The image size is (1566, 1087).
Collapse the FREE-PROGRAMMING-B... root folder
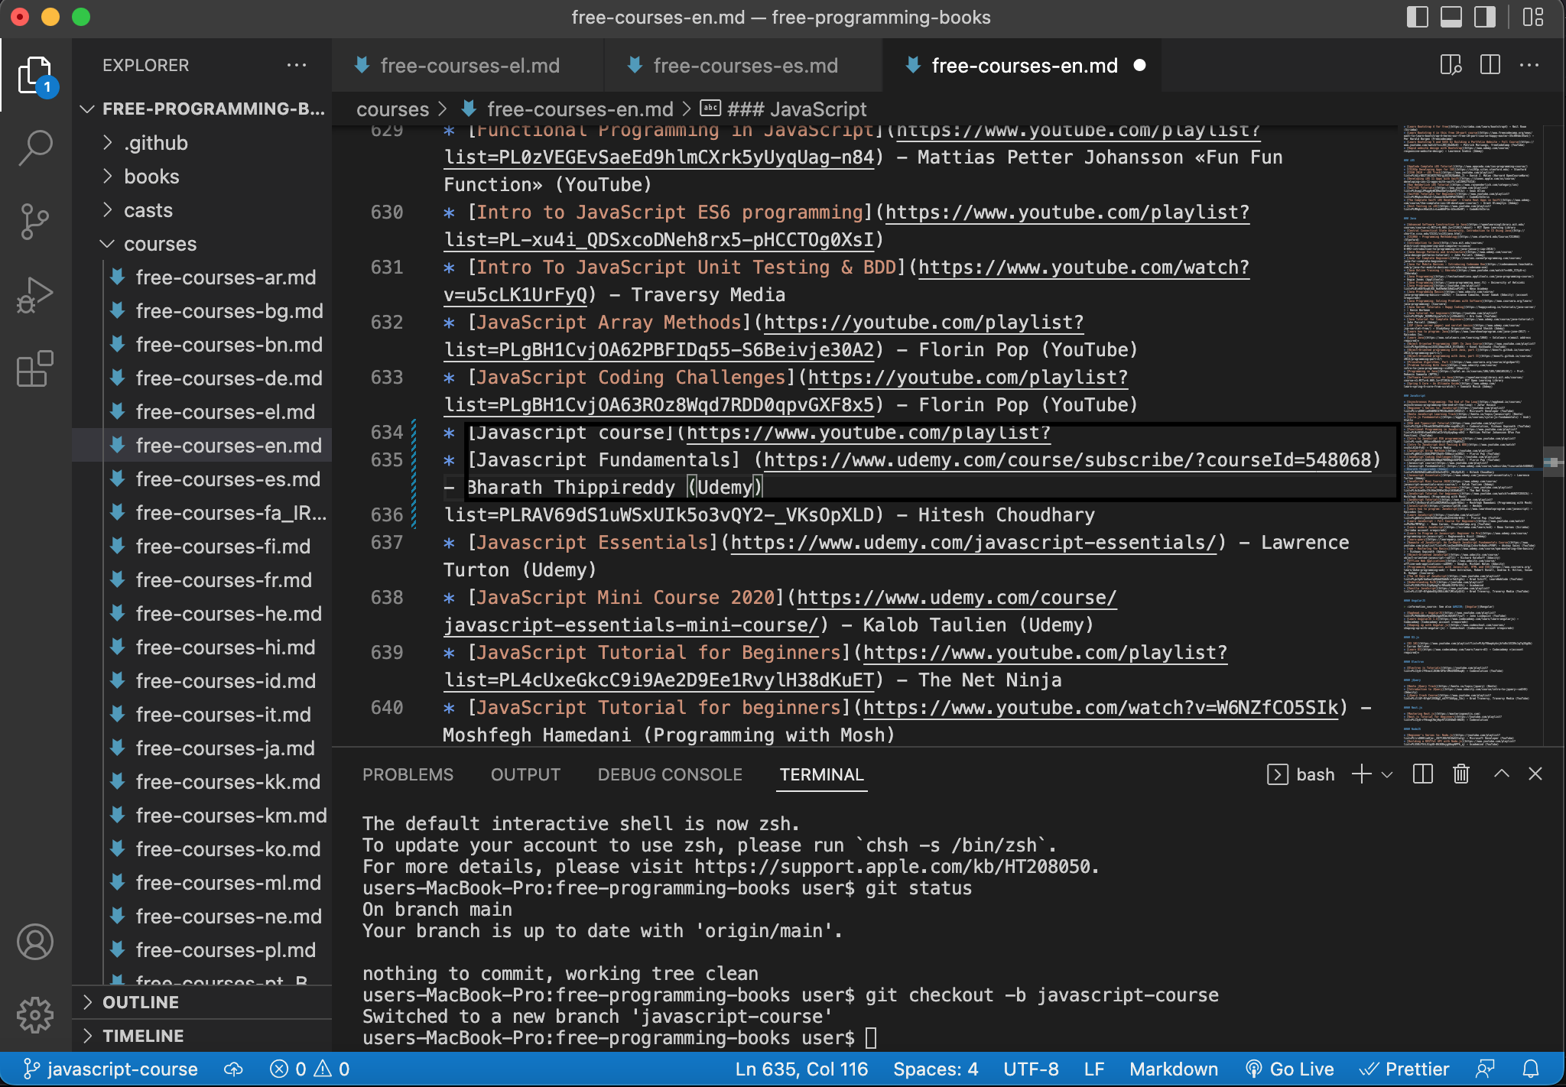pos(203,109)
